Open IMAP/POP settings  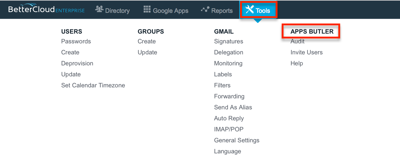229,129
